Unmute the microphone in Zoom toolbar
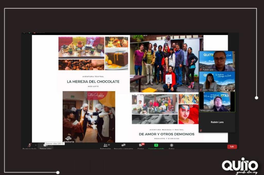Viewport: 264px width, 175px height. (29, 145)
